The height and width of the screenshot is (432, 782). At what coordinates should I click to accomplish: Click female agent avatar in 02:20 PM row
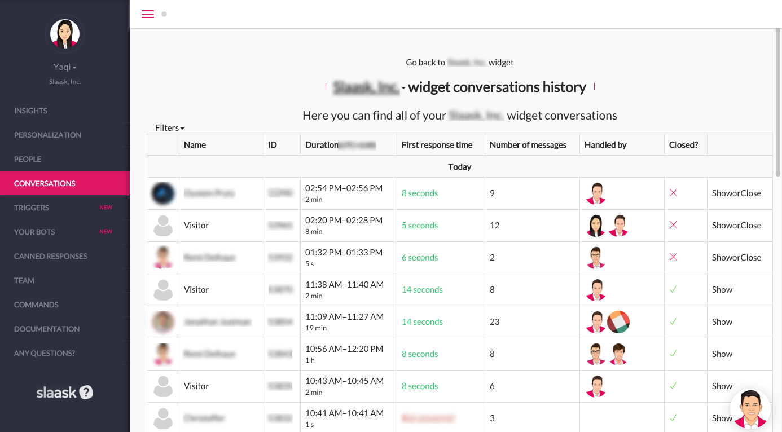tap(596, 226)
